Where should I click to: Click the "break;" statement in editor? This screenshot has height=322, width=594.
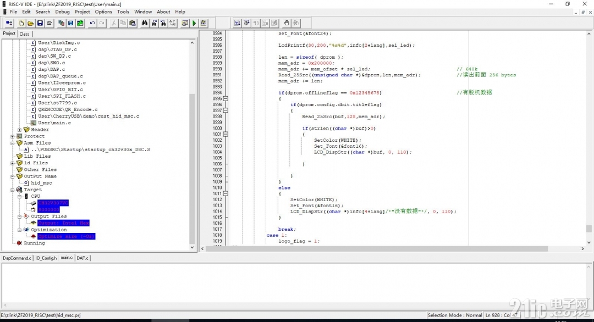tap(287, 229)
